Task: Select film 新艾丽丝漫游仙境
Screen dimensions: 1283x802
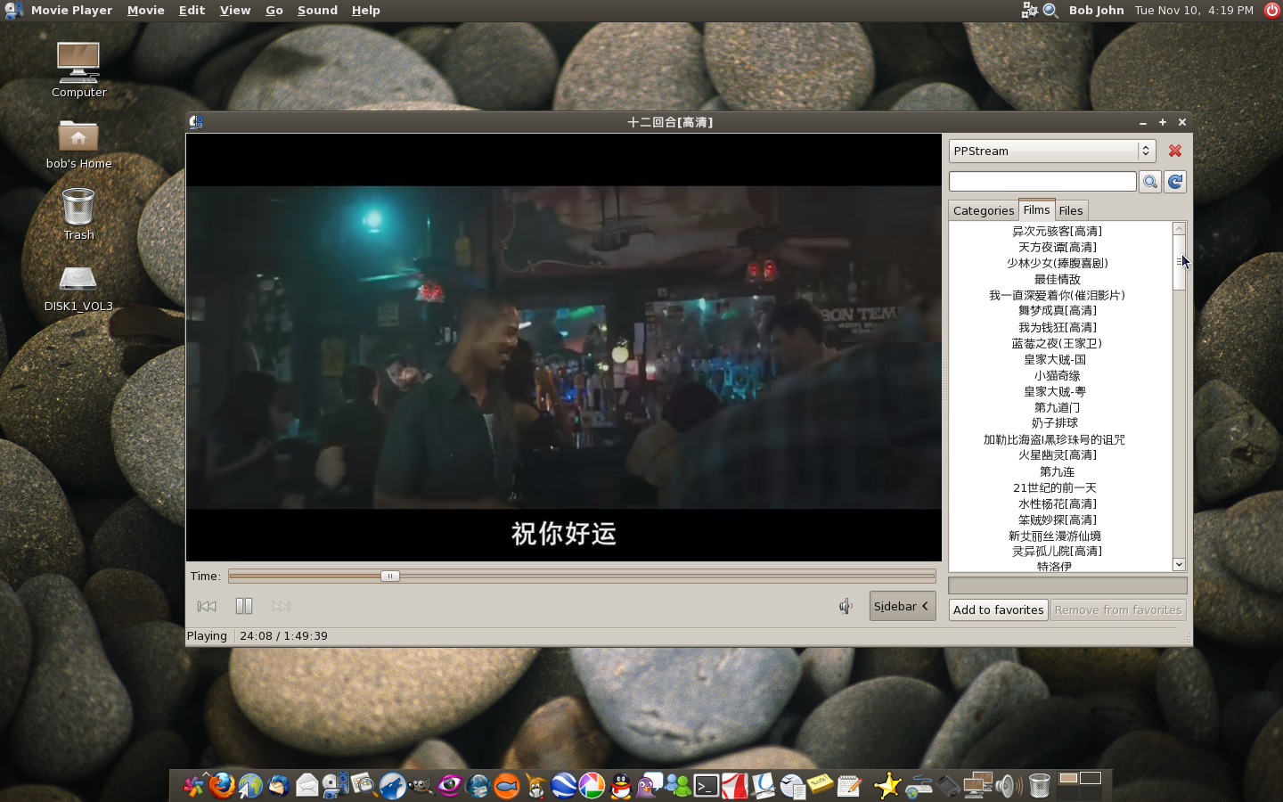Action: point(1055,536)
